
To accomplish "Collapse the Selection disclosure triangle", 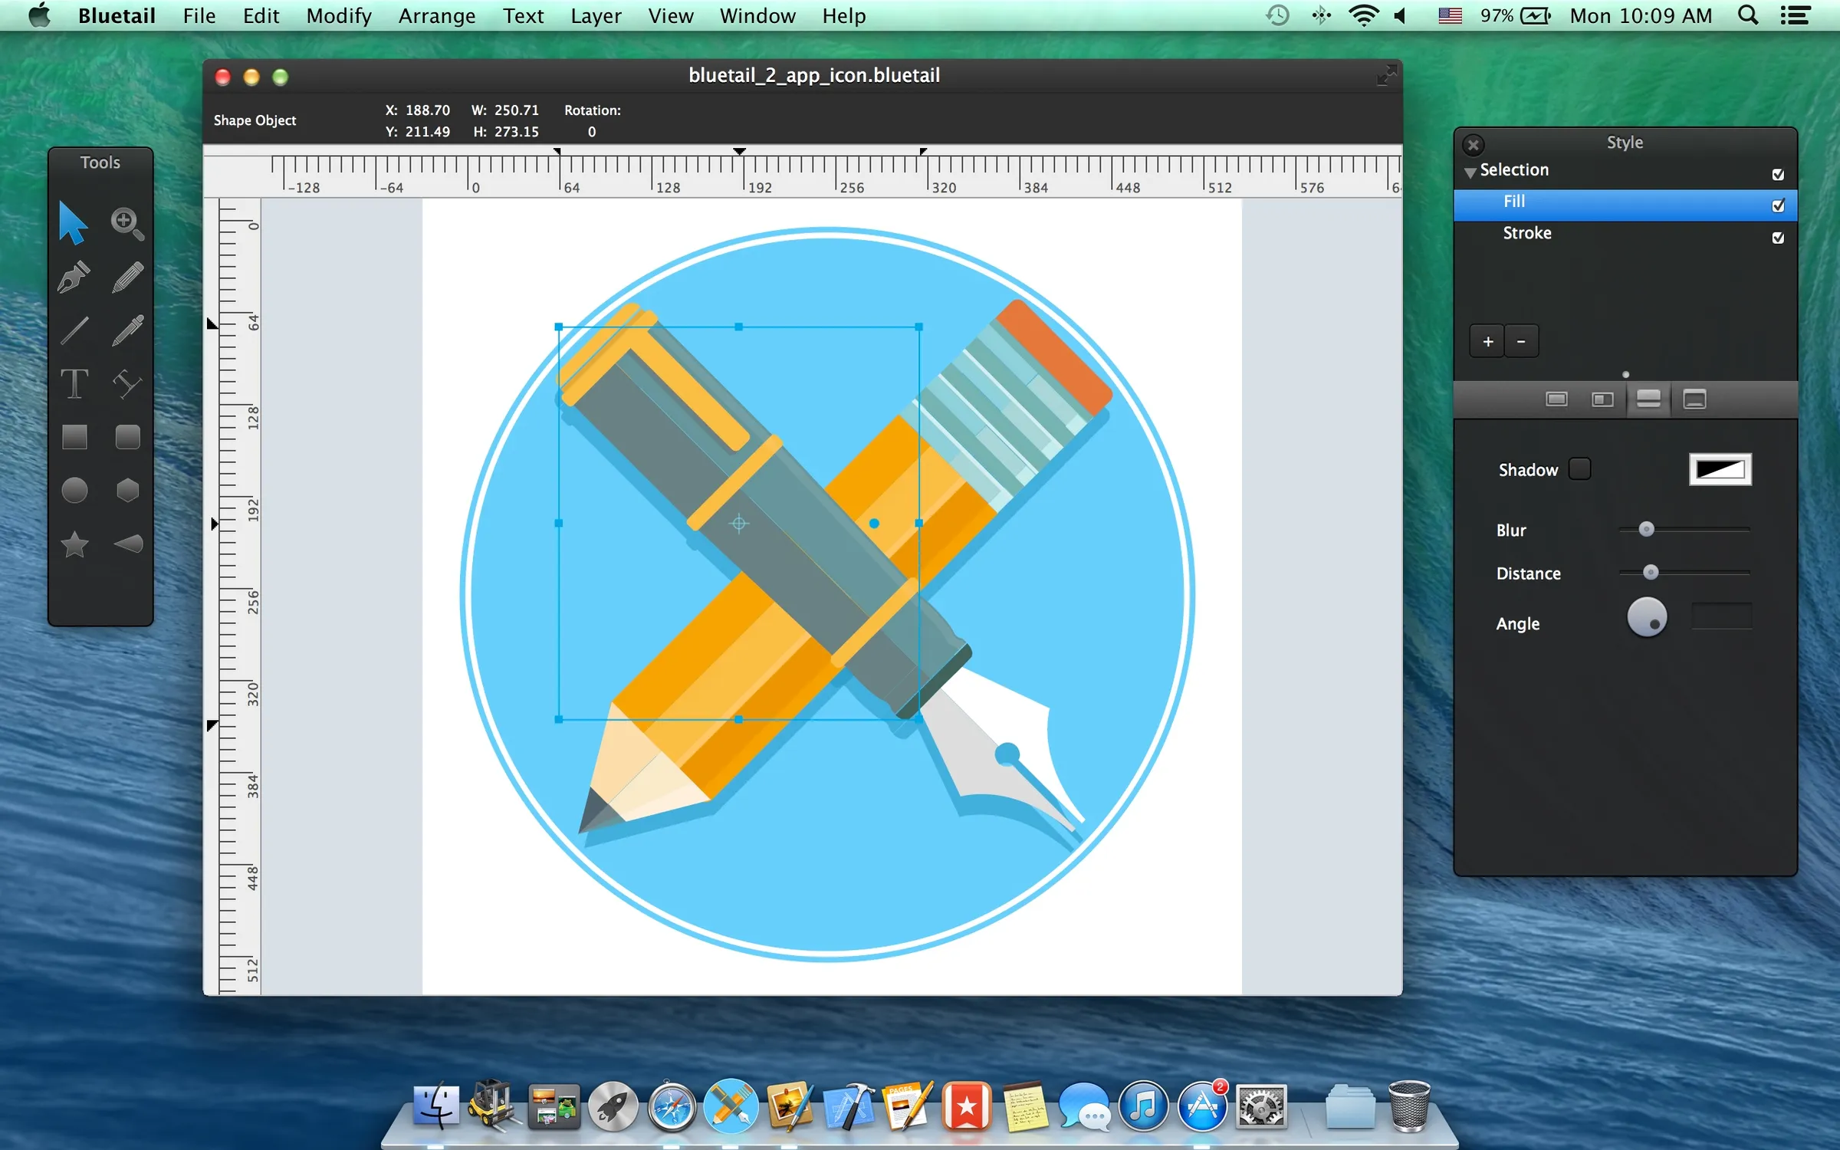I will click(1469, 170).
